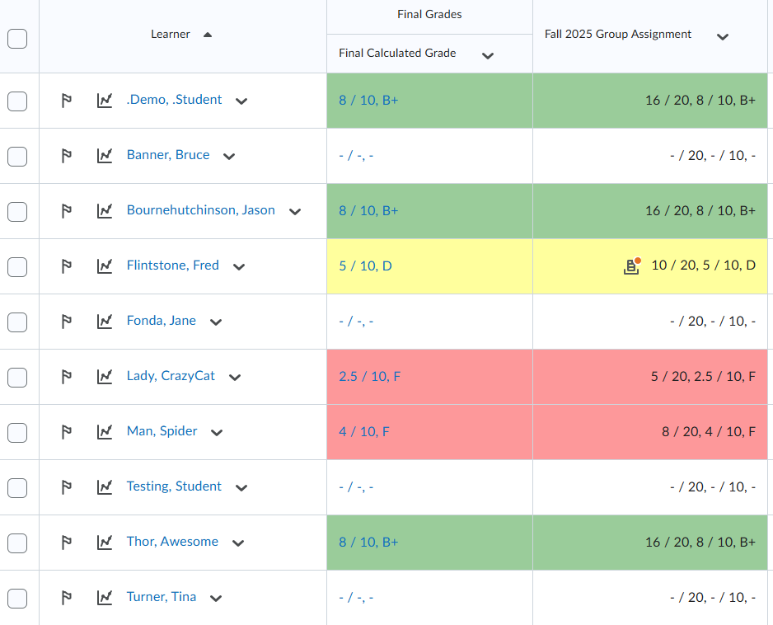Flag learner .Demo, .Student

(x=66, y=101)
